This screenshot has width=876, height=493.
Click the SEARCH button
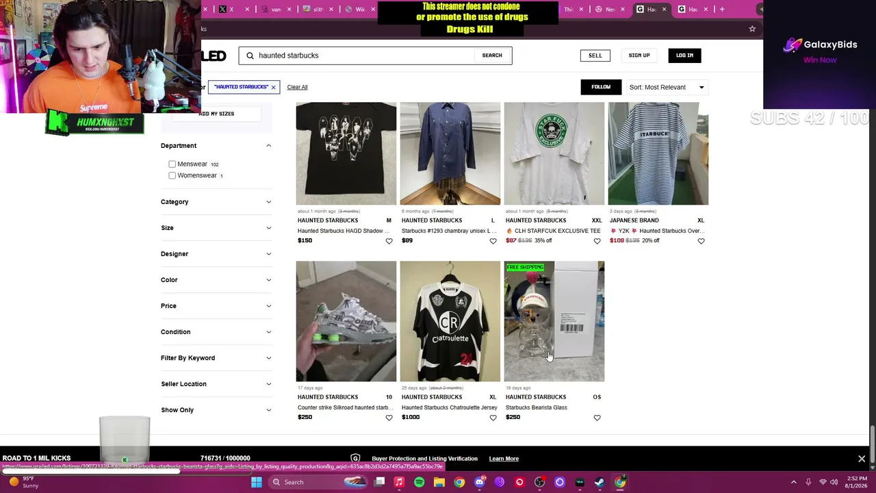coord(492,55)
